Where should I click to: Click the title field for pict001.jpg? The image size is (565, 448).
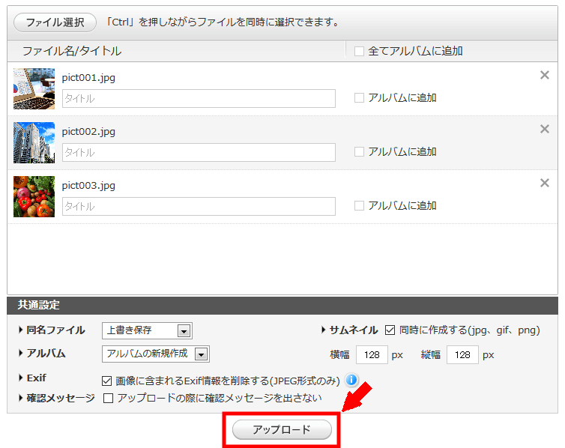coord(199,98)
